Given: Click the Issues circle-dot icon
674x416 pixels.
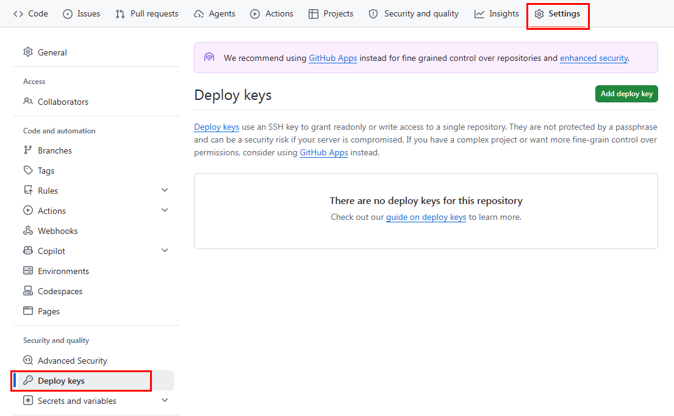Looking at the screenshot, I should (x=68, y=14).
